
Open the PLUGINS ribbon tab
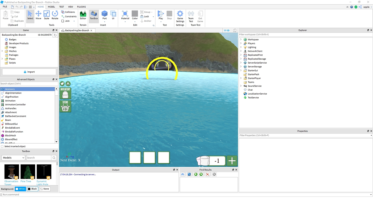pos(81,7)
